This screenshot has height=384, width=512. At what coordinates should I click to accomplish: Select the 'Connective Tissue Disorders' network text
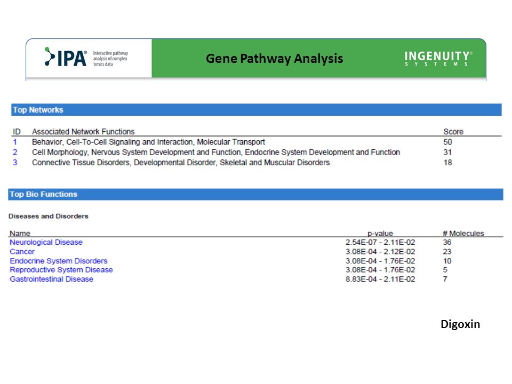(181, 162)
